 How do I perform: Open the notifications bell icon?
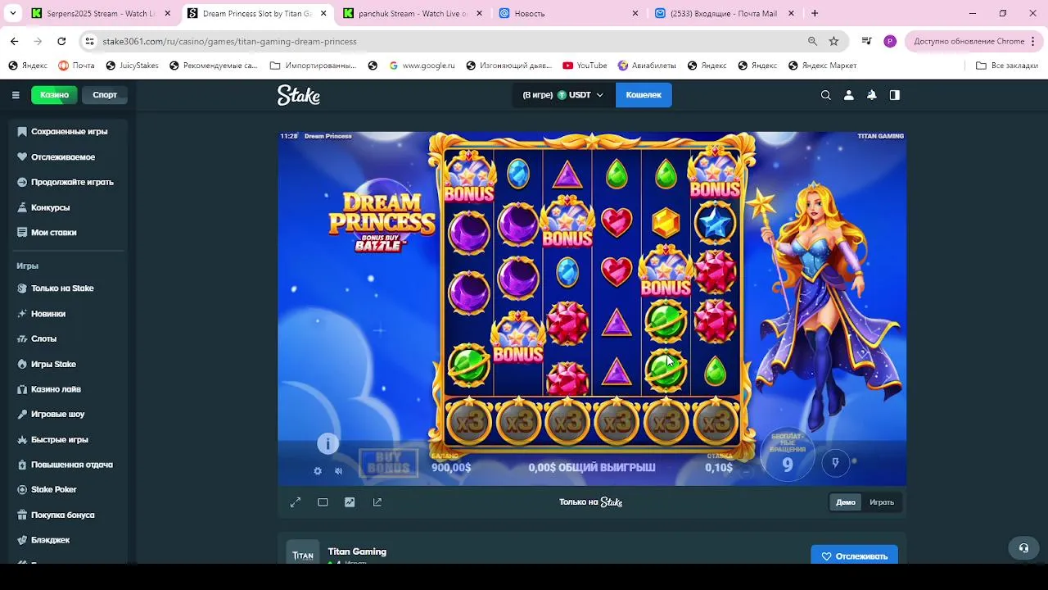click(872, 95)
